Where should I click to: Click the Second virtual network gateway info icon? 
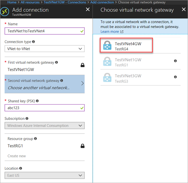pos(62,80)
